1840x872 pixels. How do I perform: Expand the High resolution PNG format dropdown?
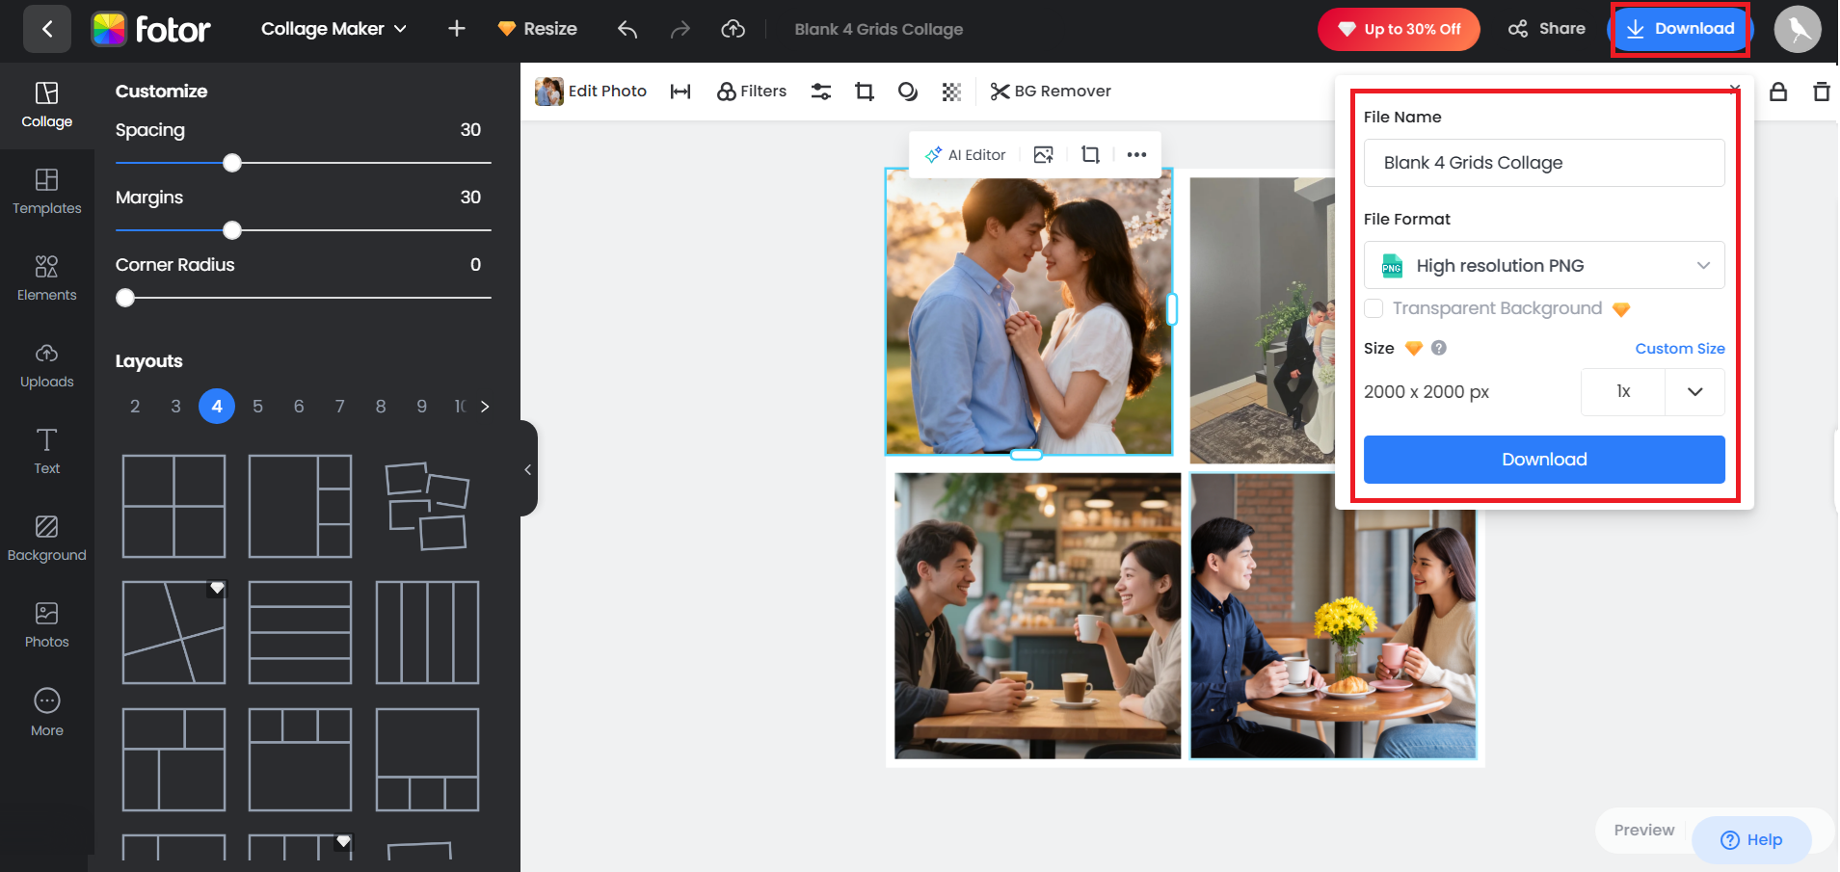pyautogui.click(x=1544, y=266)
